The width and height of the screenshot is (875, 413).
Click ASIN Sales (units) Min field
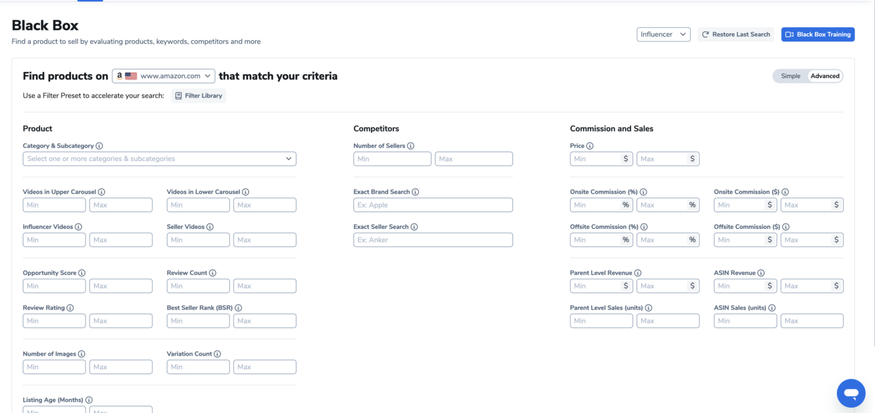tap(745, 321)
